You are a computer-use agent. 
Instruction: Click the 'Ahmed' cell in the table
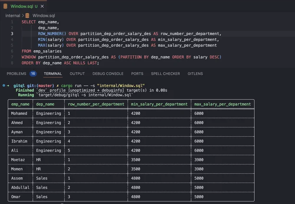pyautogui.click(x=17, y=123)
